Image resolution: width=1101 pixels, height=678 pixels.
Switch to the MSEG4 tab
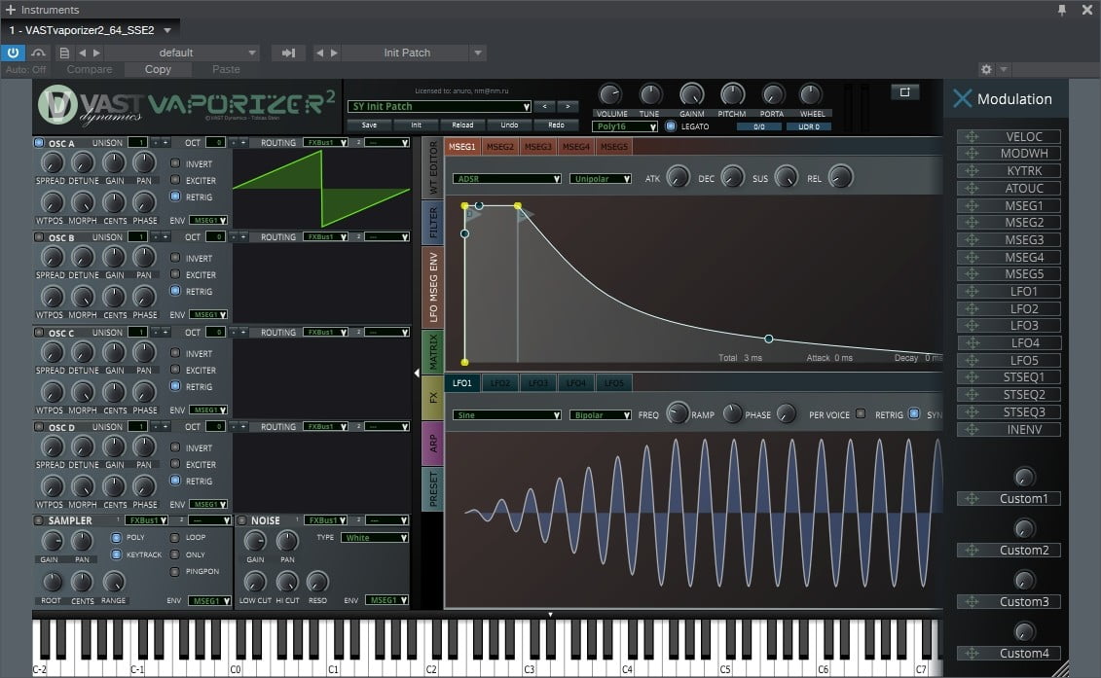point(575,147)
